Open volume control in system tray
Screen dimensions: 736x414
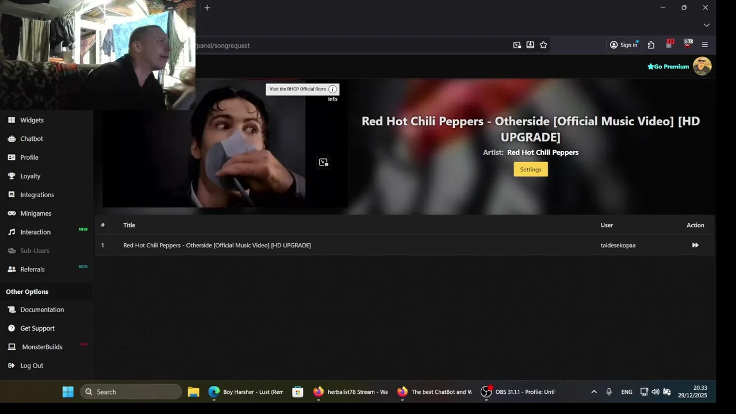click(x=655, y=392)
